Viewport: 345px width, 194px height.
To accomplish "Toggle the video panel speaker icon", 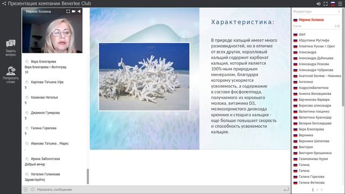I will pos(79,11).
